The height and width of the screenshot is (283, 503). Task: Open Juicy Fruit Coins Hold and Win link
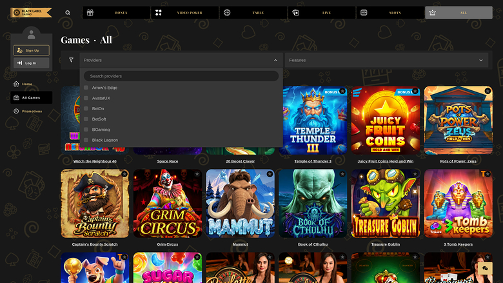click(385, 161)
